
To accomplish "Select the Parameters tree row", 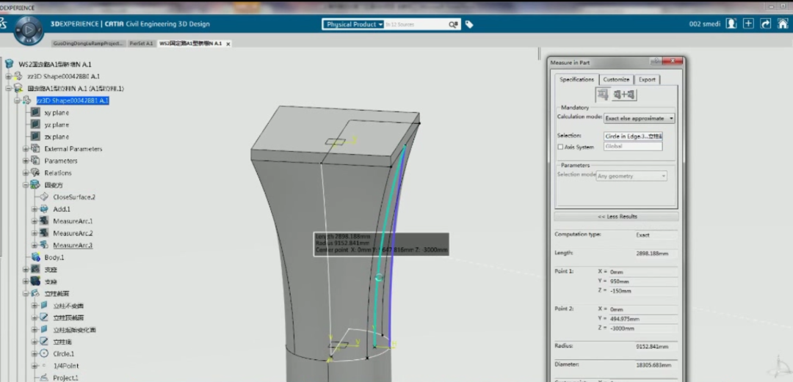I will (x=61, y=161).
